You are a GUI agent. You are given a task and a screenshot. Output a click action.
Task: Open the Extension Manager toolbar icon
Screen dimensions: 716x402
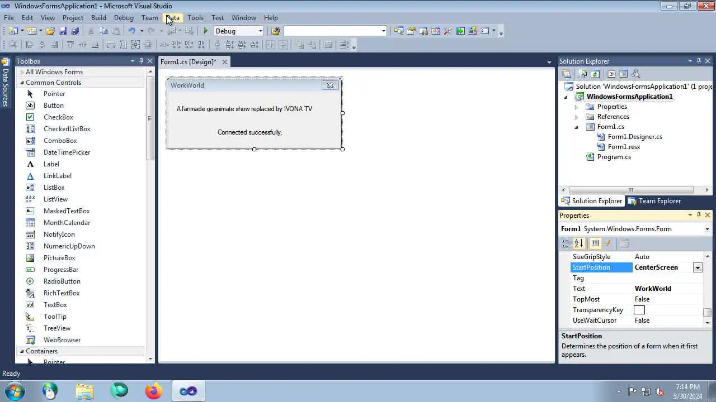click(x=473, y=31)
